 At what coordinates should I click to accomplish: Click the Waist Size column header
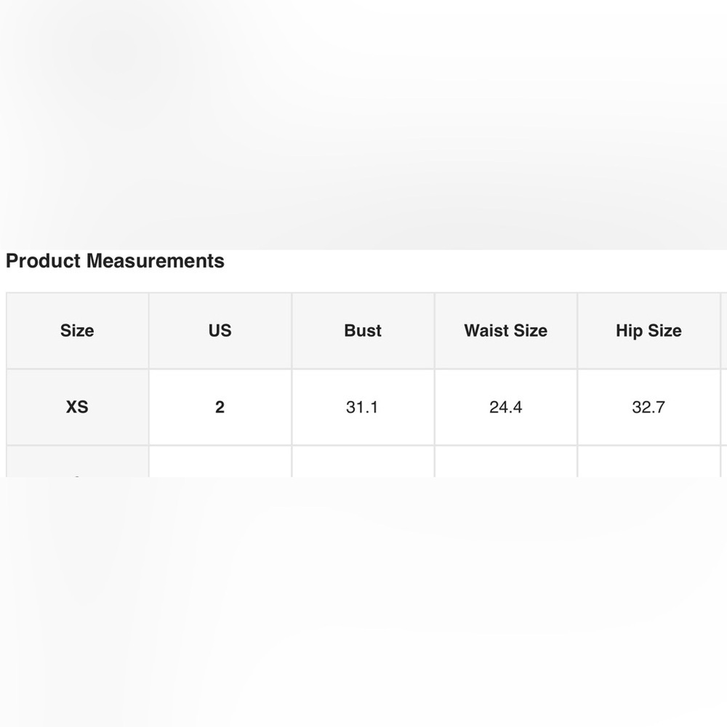click(506, 331)
